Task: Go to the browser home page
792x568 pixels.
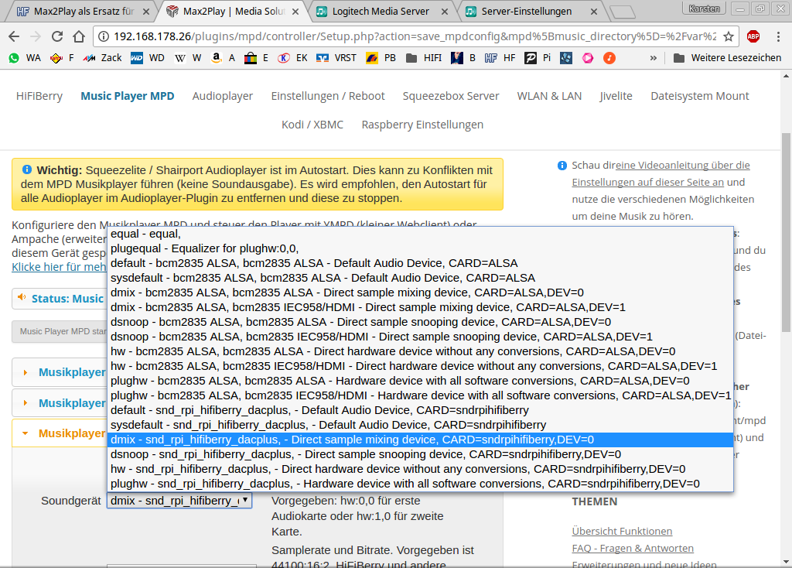Action: [x=79, y=36]
